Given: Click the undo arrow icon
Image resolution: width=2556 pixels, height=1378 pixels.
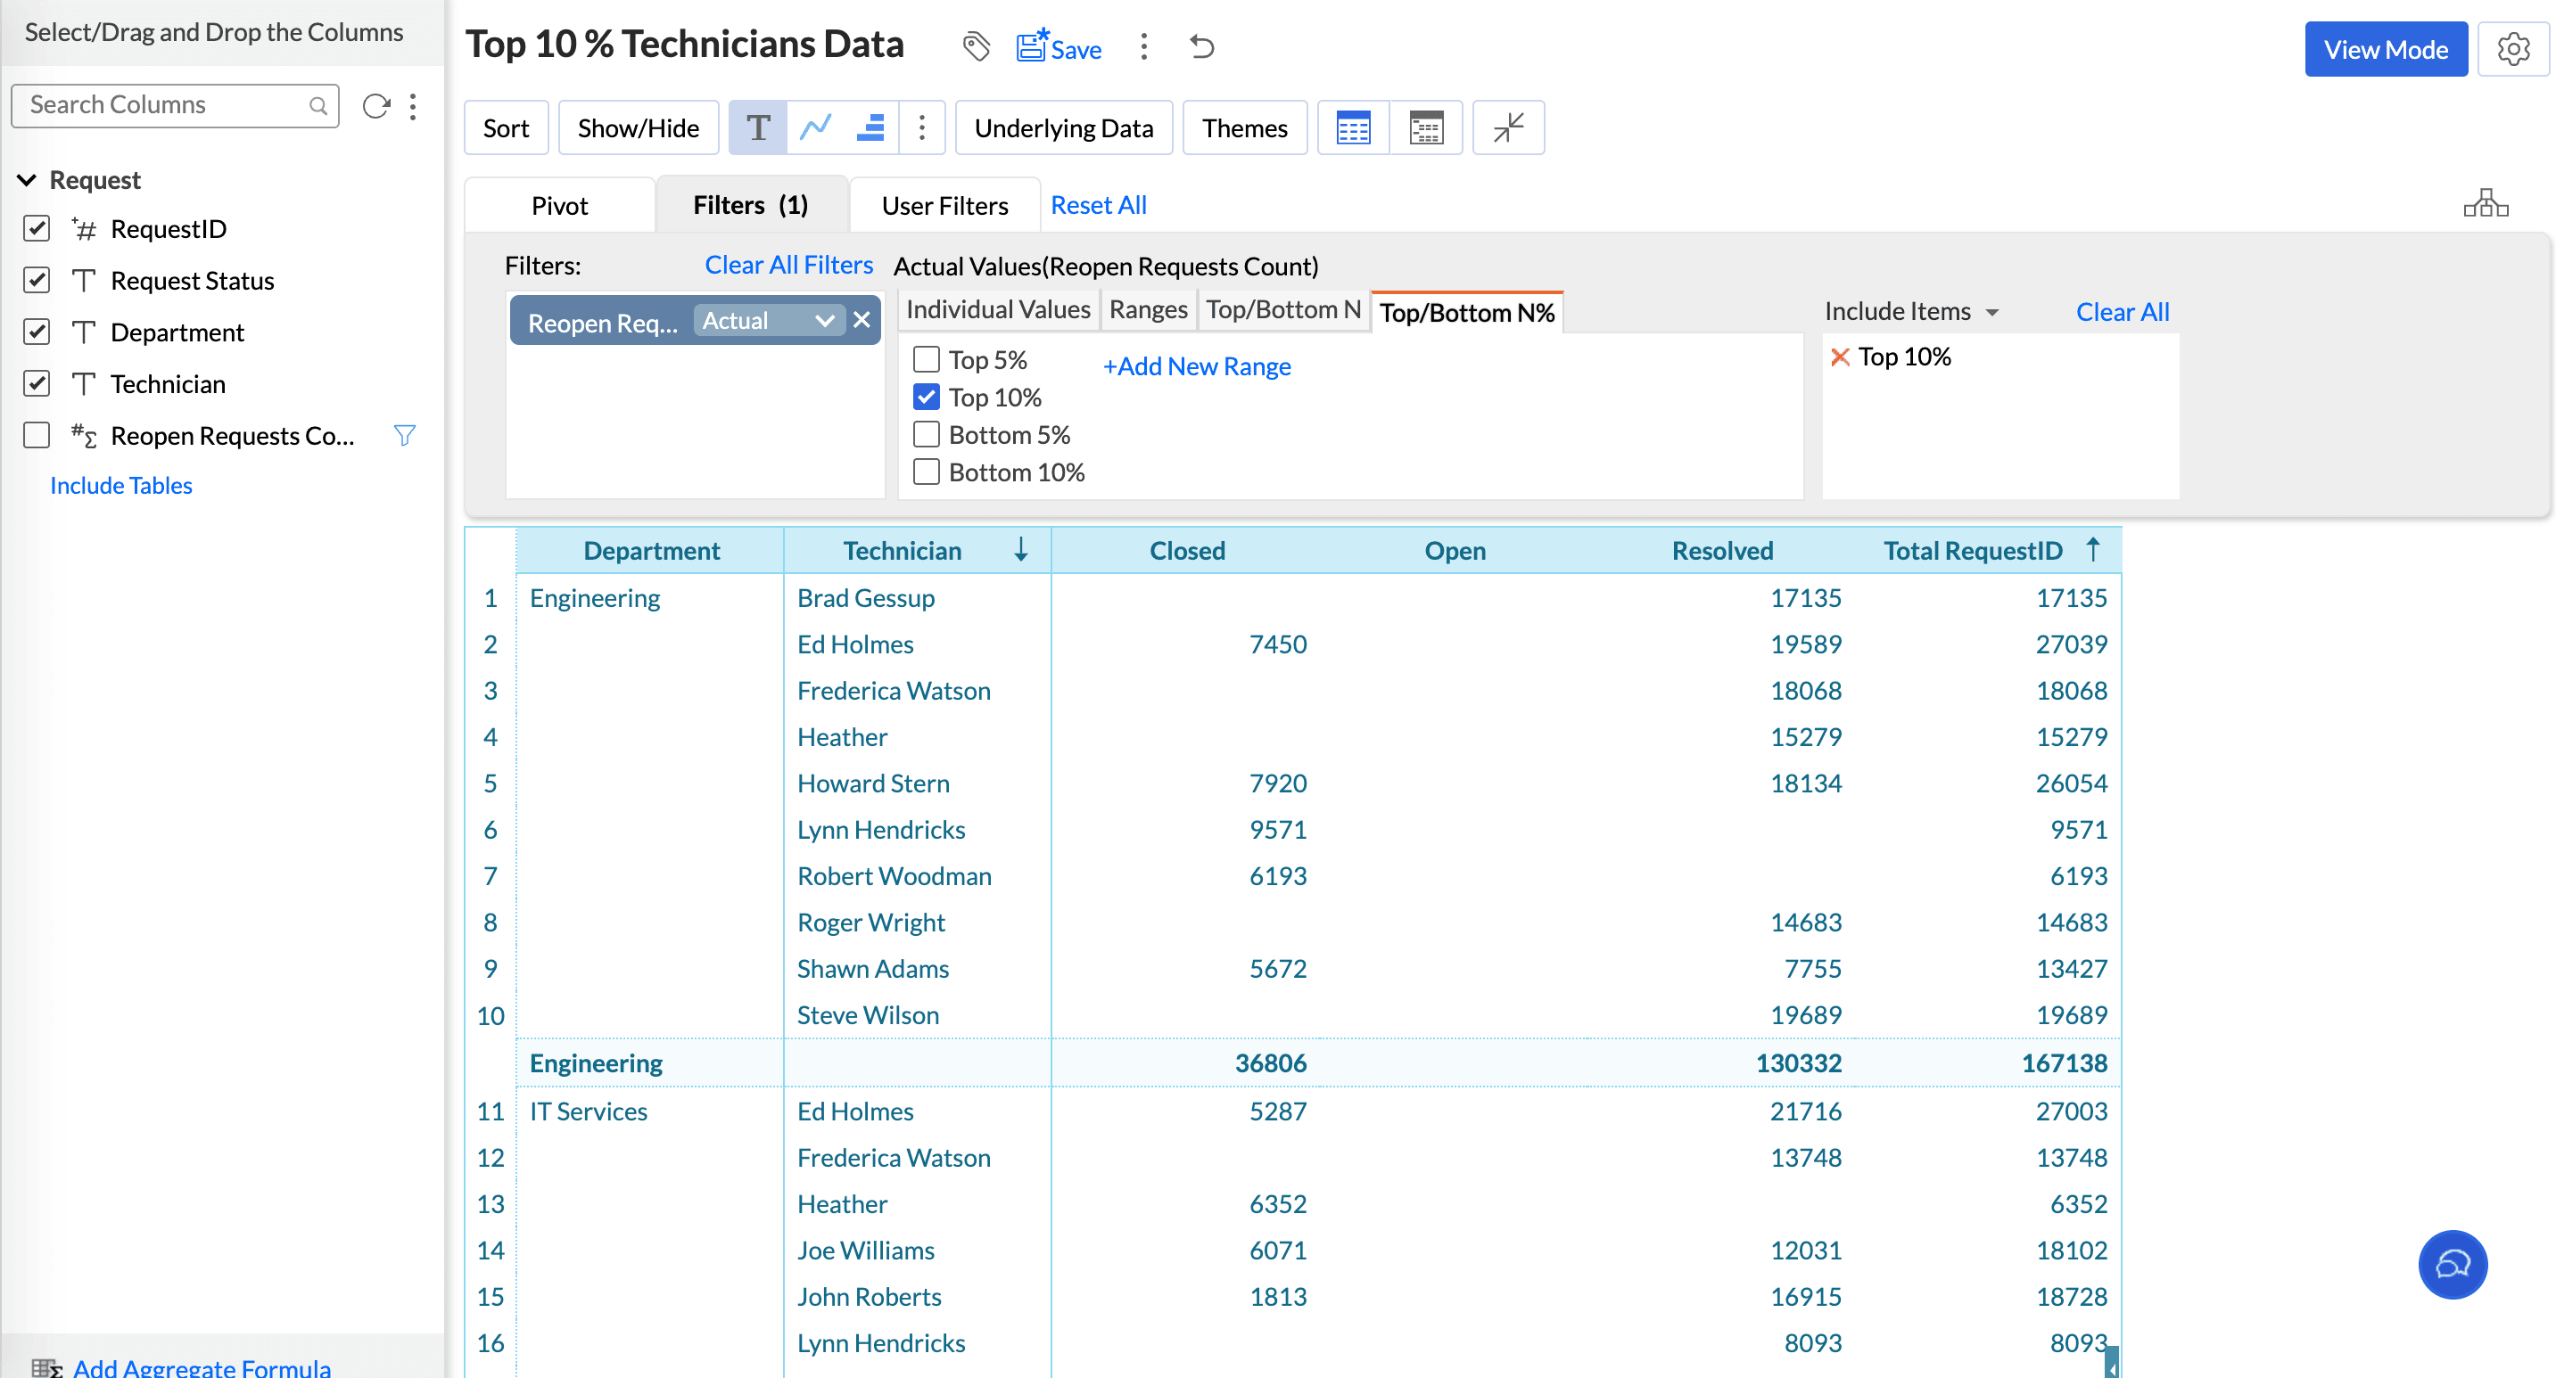Looking at the screenshot, I should click(x=1201, y=46).
